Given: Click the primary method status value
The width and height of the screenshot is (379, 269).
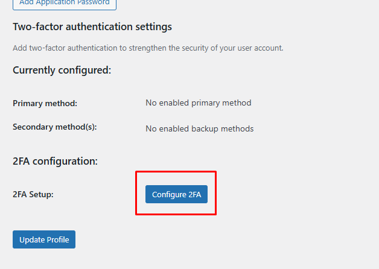Looking at the screenshot, I should tap(198, 103).
